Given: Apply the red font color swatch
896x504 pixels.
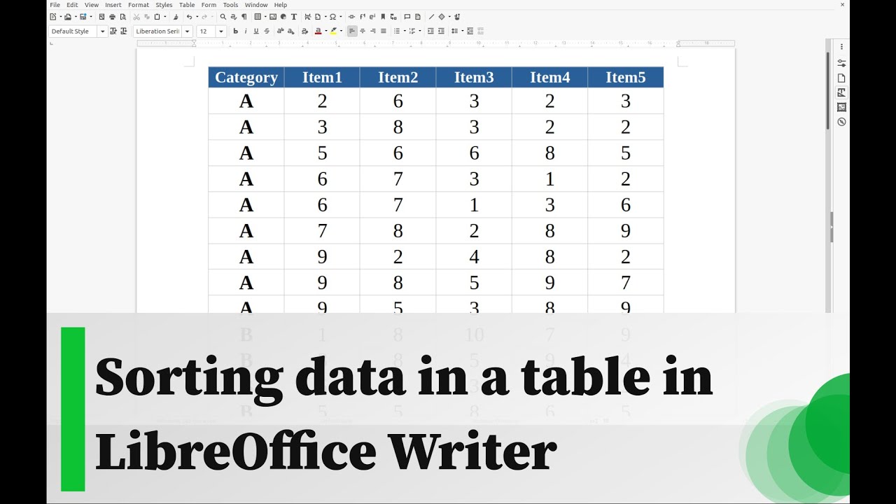Looking at the screenshot, I should pos(318,31).
